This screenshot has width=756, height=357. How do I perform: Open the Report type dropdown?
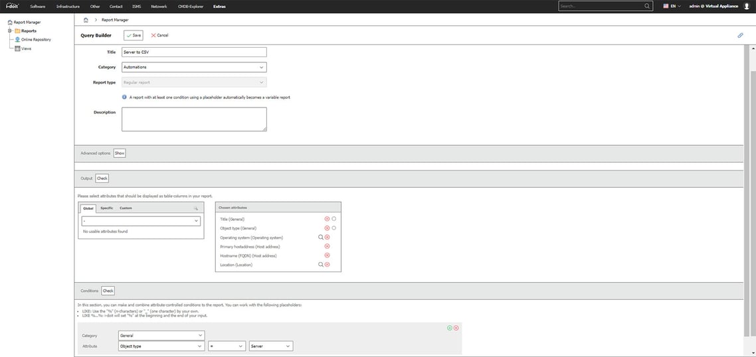[x=194, y=82]
